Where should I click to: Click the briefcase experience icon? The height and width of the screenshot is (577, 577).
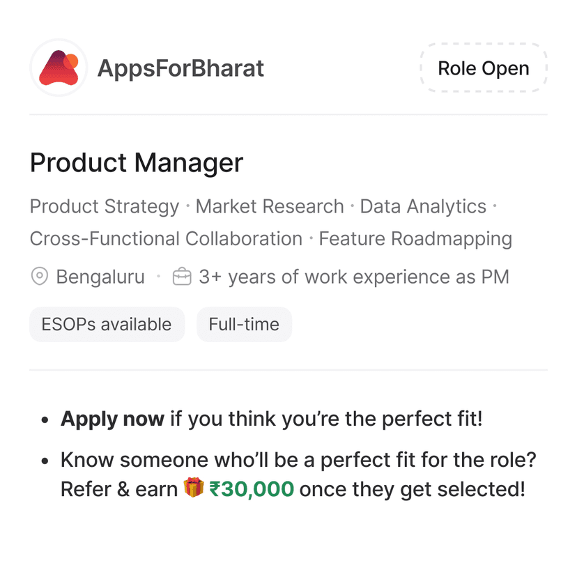pyautogui.click(x=182, y=277)
